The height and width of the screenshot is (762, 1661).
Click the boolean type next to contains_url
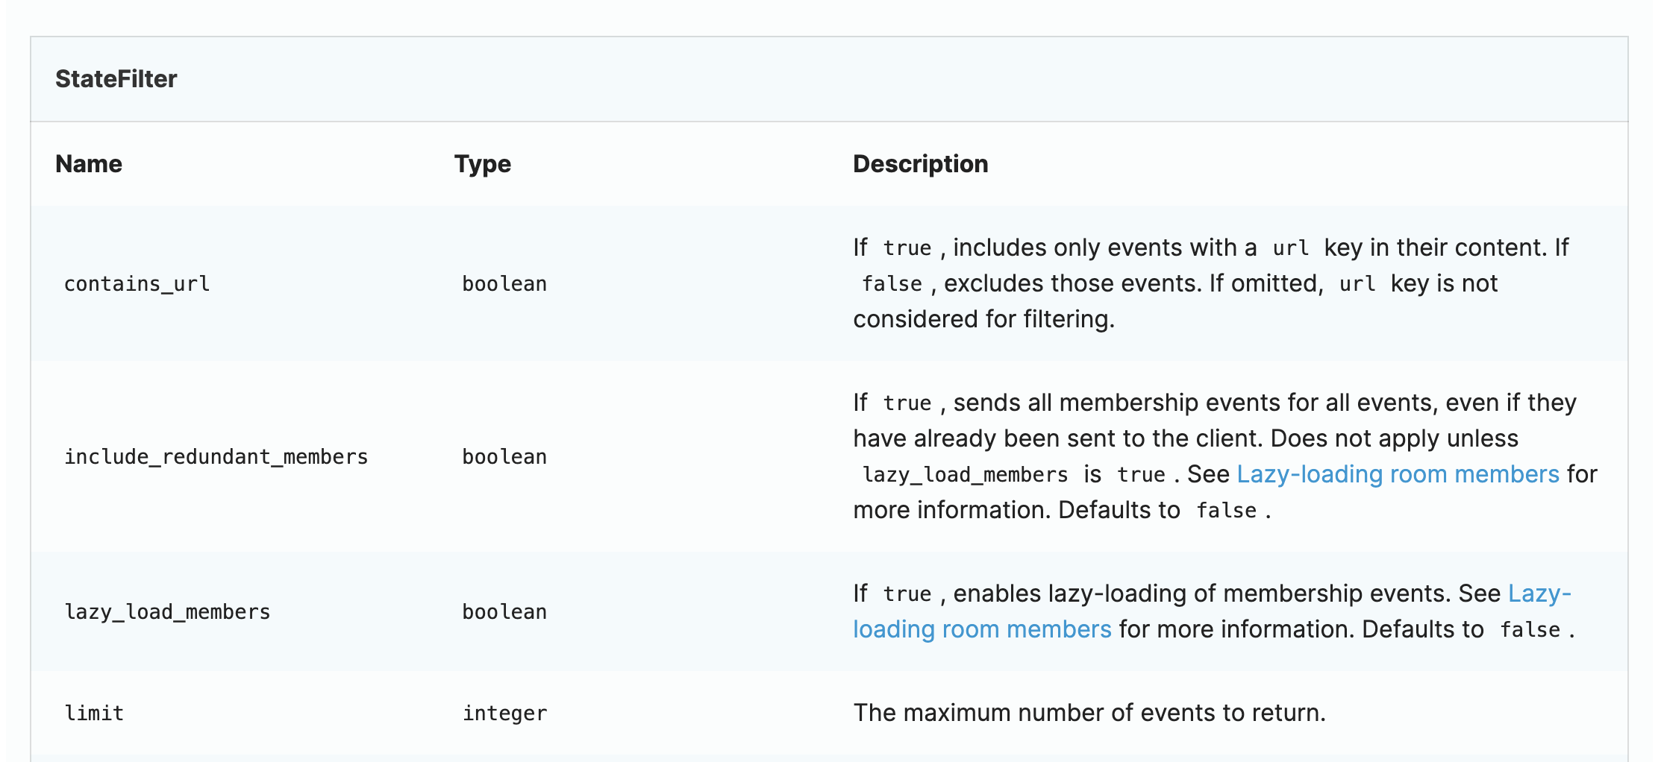click(x=504, y=283)
